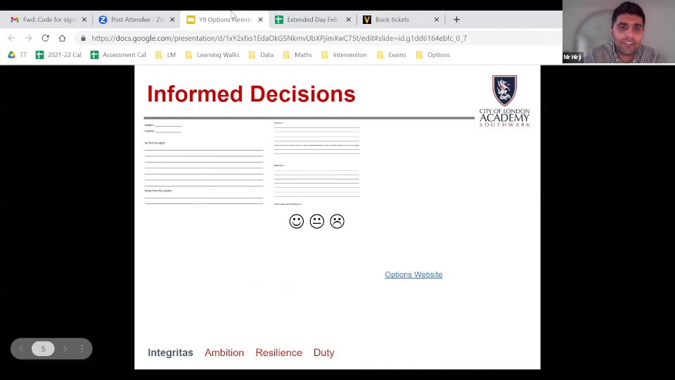Click the smiley happy face
This screenshot has height=380, width=675.
coord(297,222)
